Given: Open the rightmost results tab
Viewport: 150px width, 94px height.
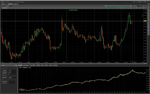Looking at the screenshot, I should coord(55,65).
